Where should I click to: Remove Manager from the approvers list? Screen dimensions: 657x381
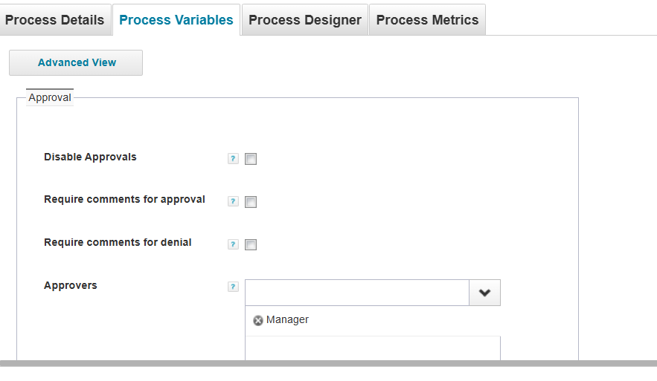[258, 320]
